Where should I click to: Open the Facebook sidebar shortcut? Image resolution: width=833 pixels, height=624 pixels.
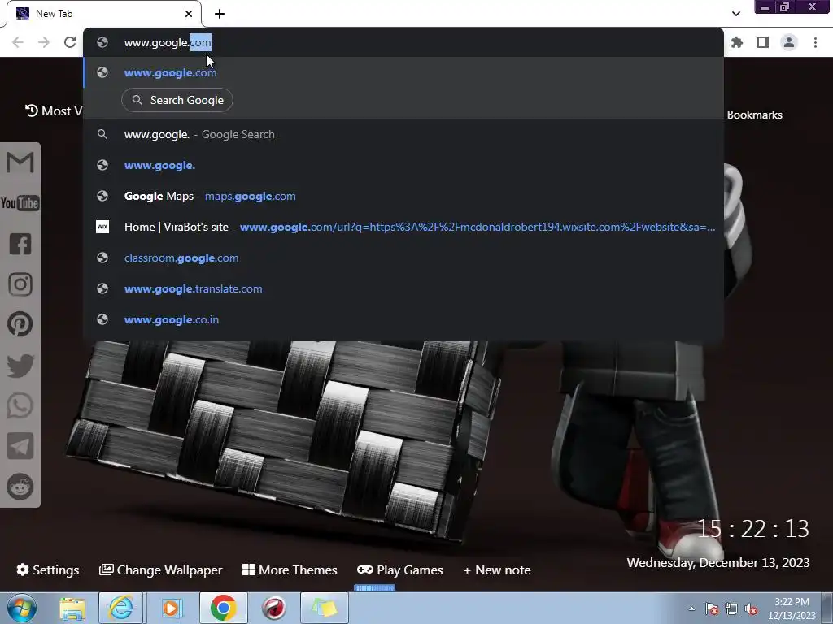coord(20,244)
